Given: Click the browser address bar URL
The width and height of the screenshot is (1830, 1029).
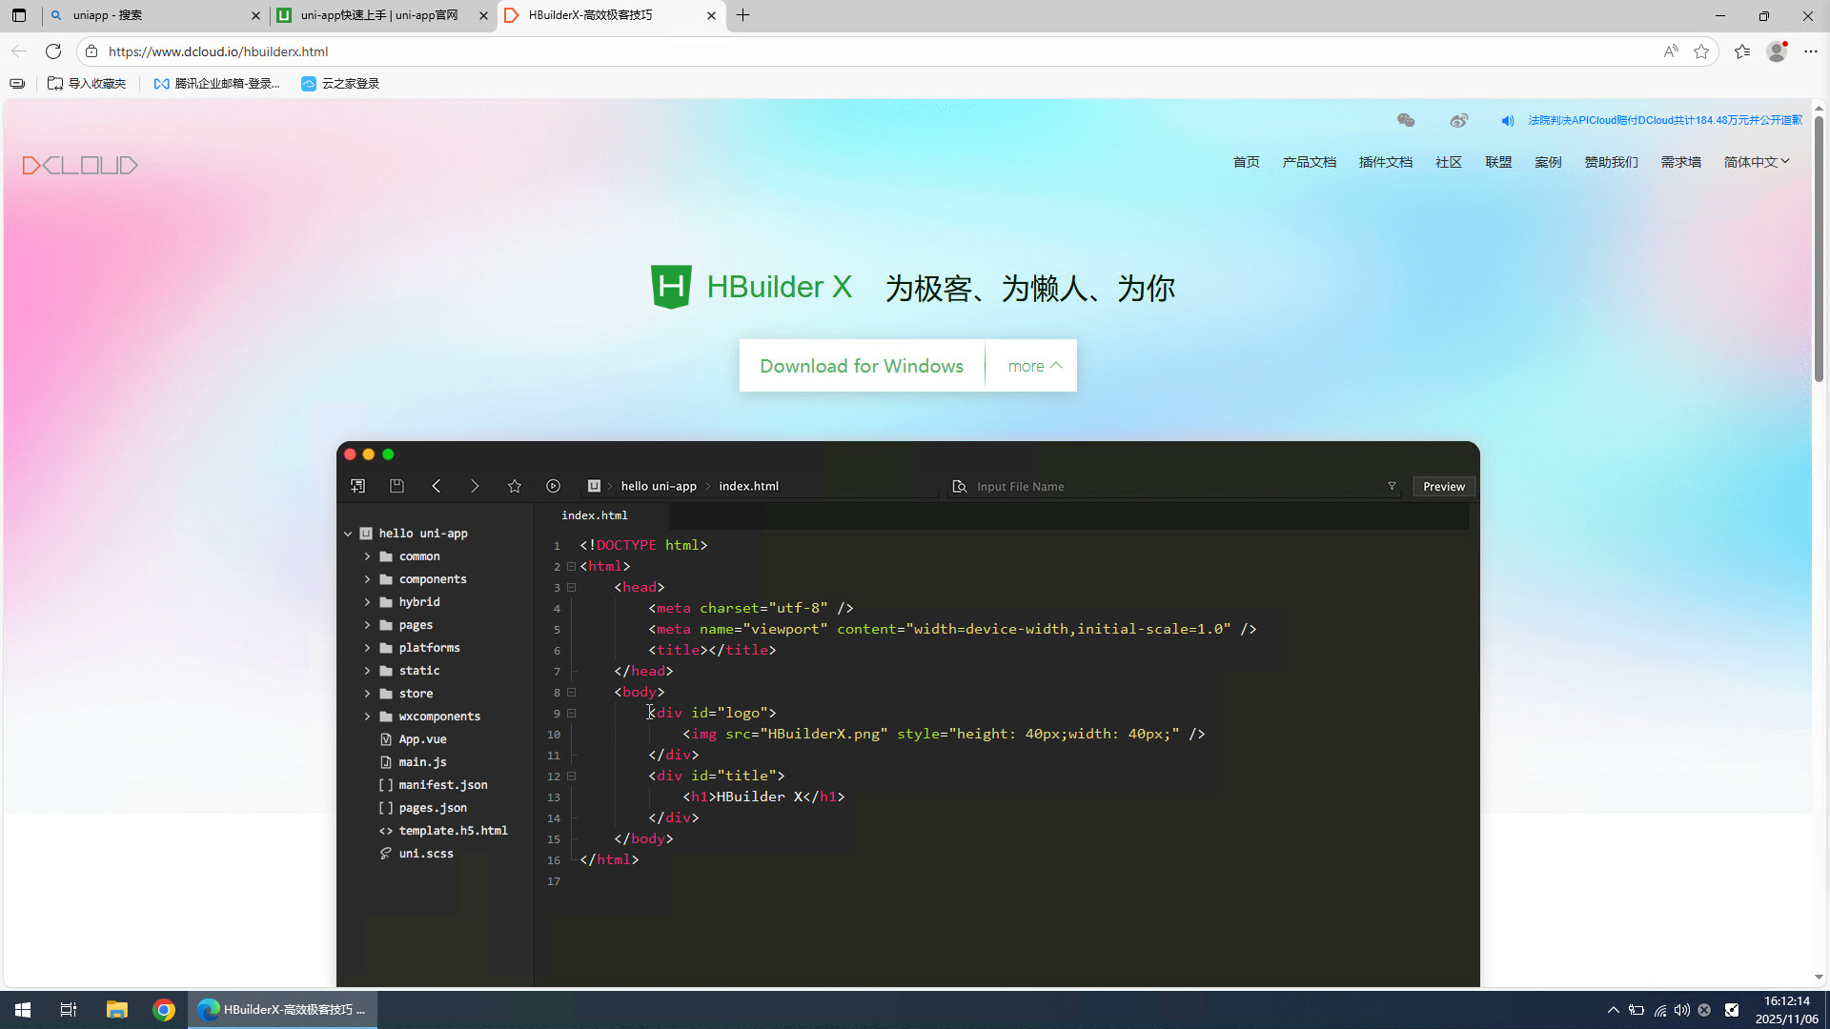Looking at the screenshot, I should pyautogui.click(x=218, y=51).
